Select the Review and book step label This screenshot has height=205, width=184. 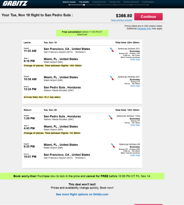(x=131, y=2)
